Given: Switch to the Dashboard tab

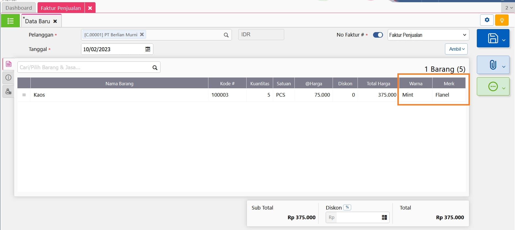Looking at the screenshot, I should [19, 8].
